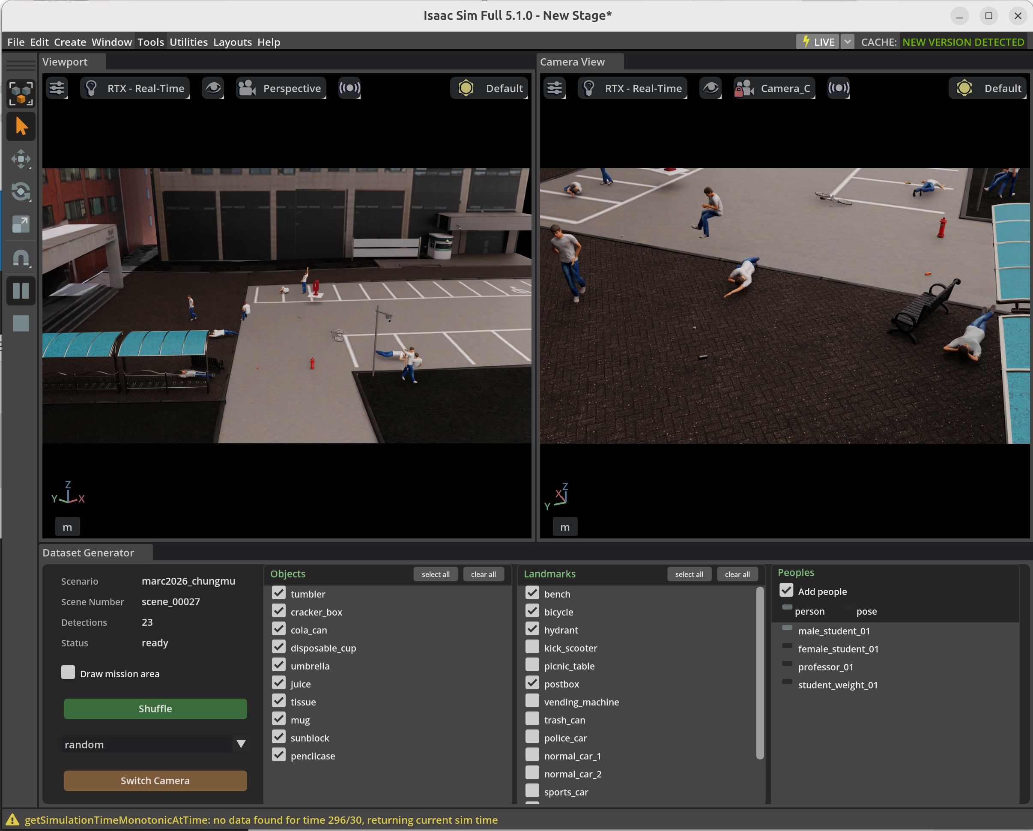Pause the simulation
The image size is (1033, 831).
click(21, 290)
